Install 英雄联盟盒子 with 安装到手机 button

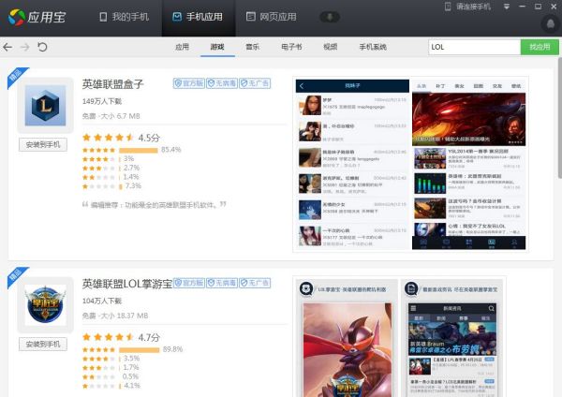[44, 144]
